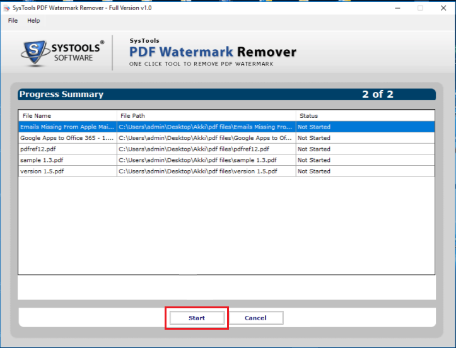Select row 'Emails Missing From Apple Mai...'
The image size is (456, 348).
coord(227,127)
